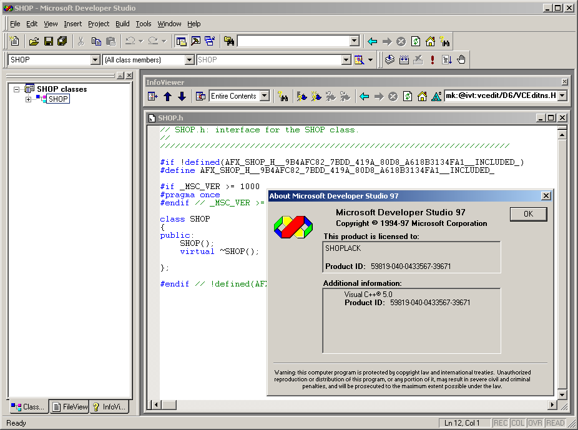Go to previous topic with up arrow
Screen dimensions: 578x430
tap(167, 96)
